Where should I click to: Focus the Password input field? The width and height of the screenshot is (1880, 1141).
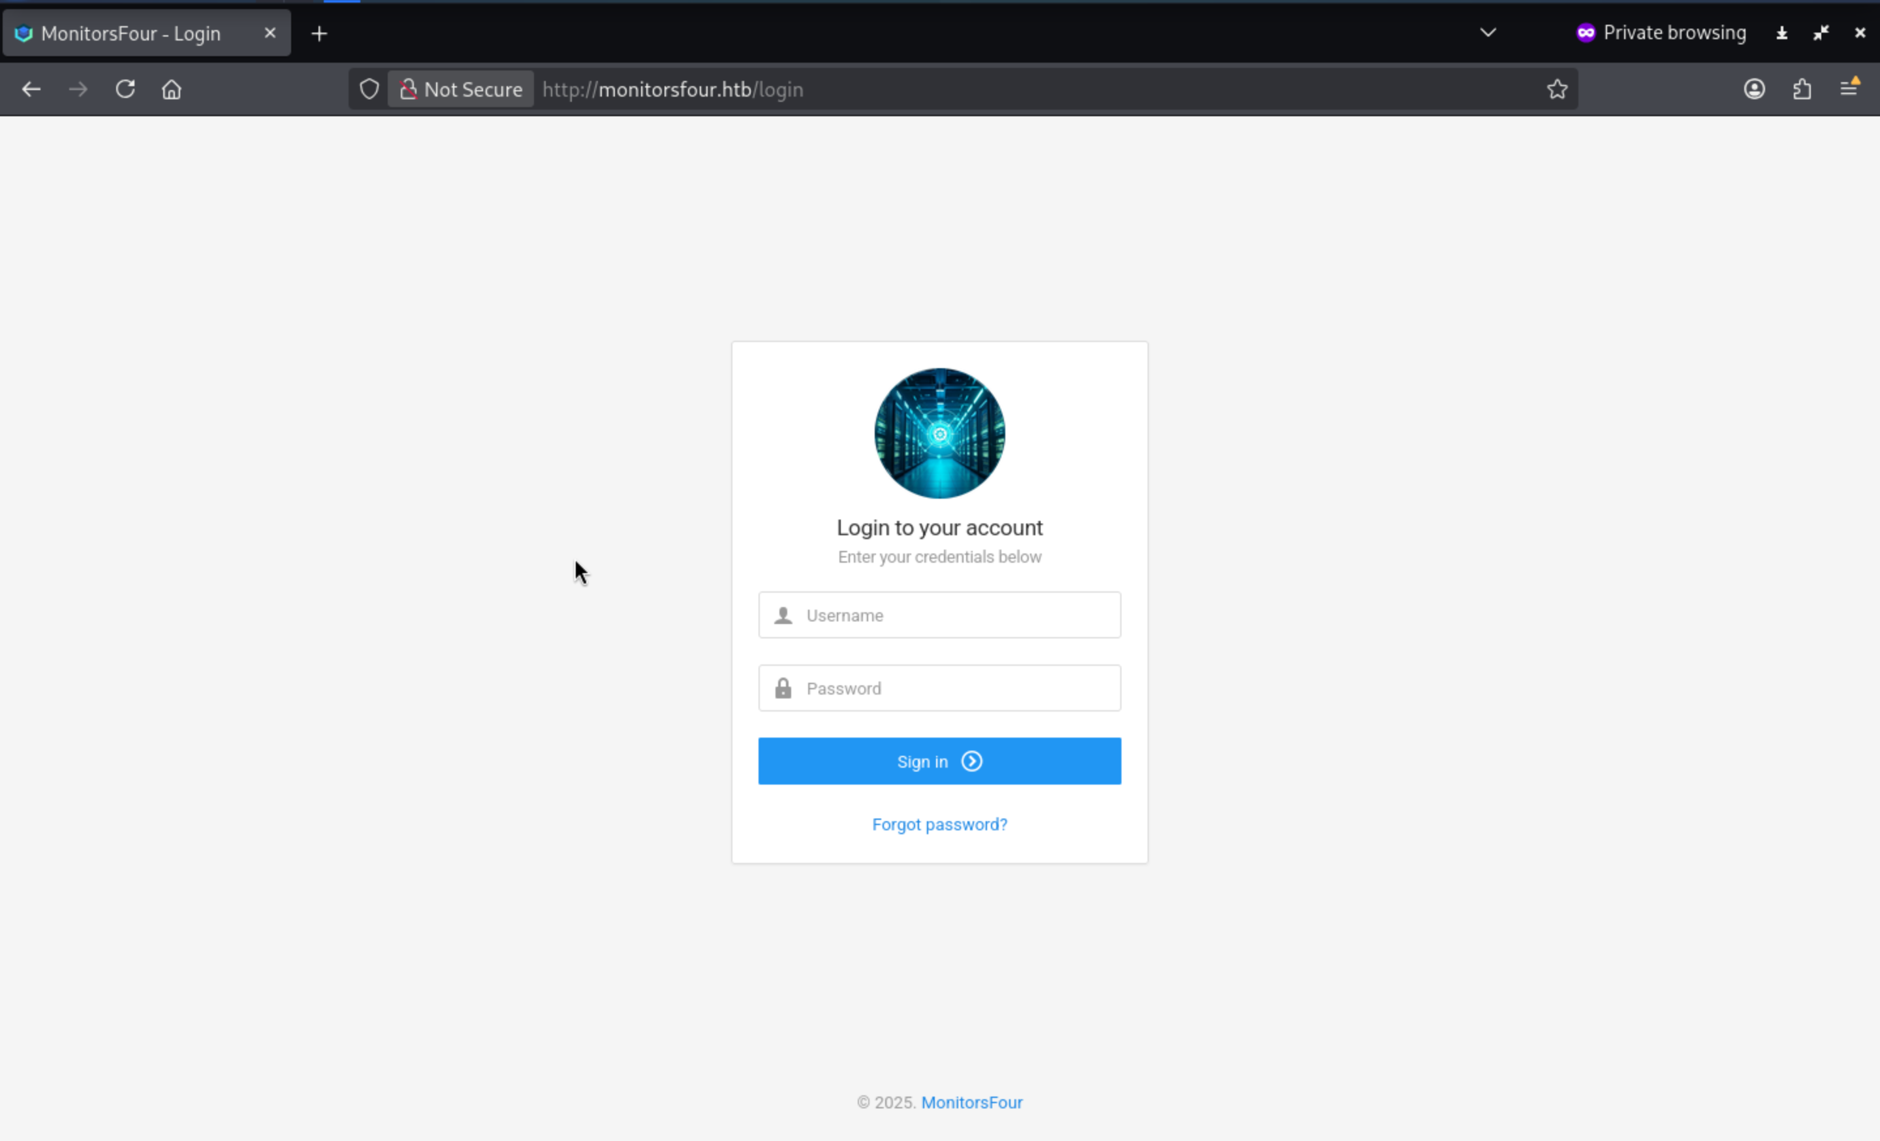tap(954, 689)
